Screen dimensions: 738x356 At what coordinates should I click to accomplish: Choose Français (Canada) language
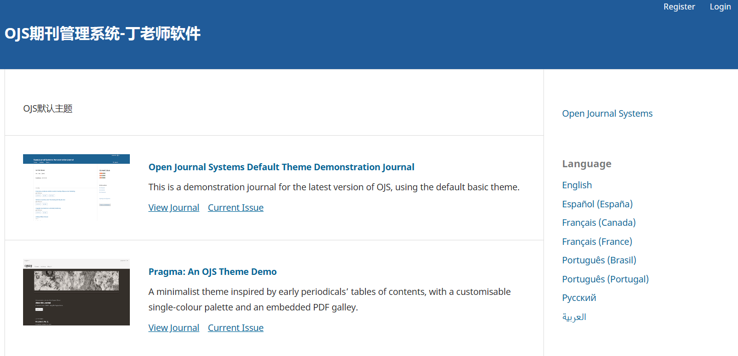click(599, 223)
